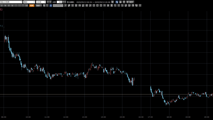213x120 pixels.
Task: Open the bar count dropdown arrow
Action: (x=63, y=2)
